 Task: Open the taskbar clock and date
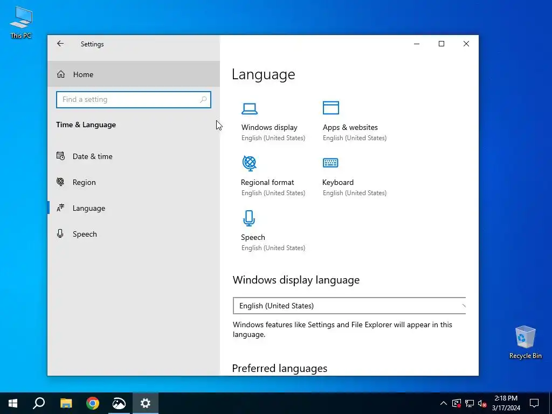506,403
